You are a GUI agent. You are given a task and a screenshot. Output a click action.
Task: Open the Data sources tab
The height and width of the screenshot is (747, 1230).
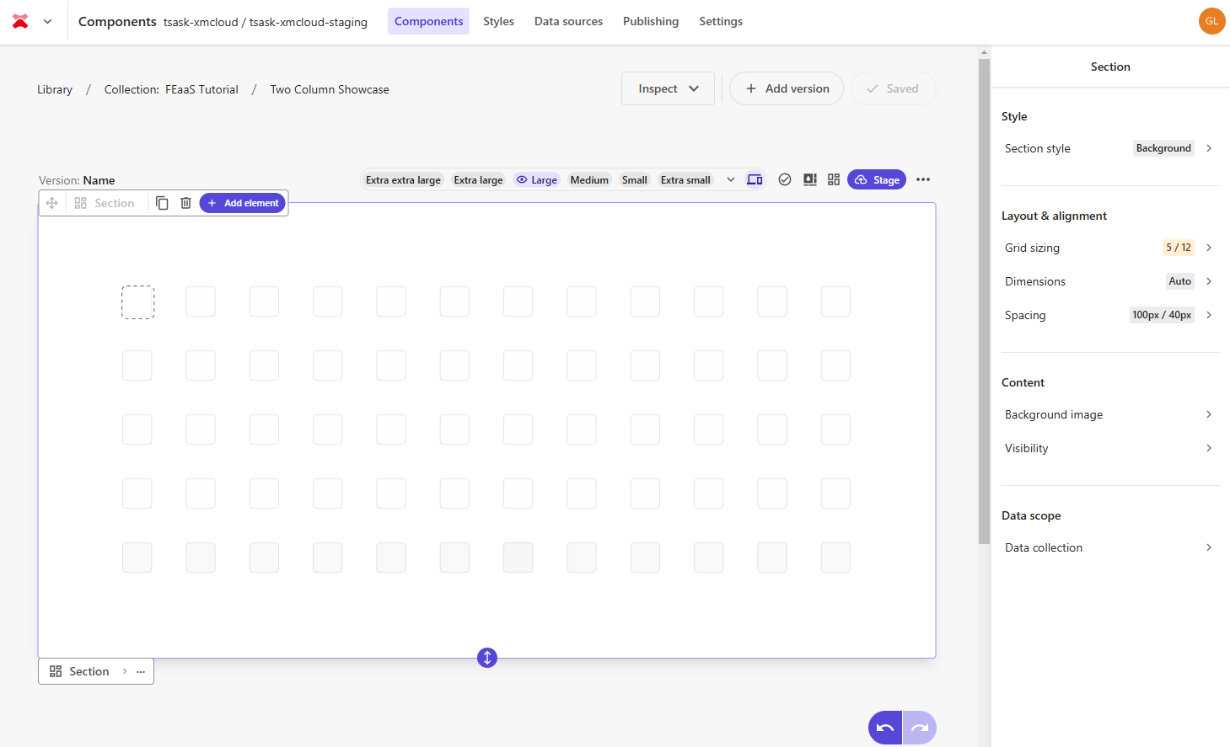[568, 21]
